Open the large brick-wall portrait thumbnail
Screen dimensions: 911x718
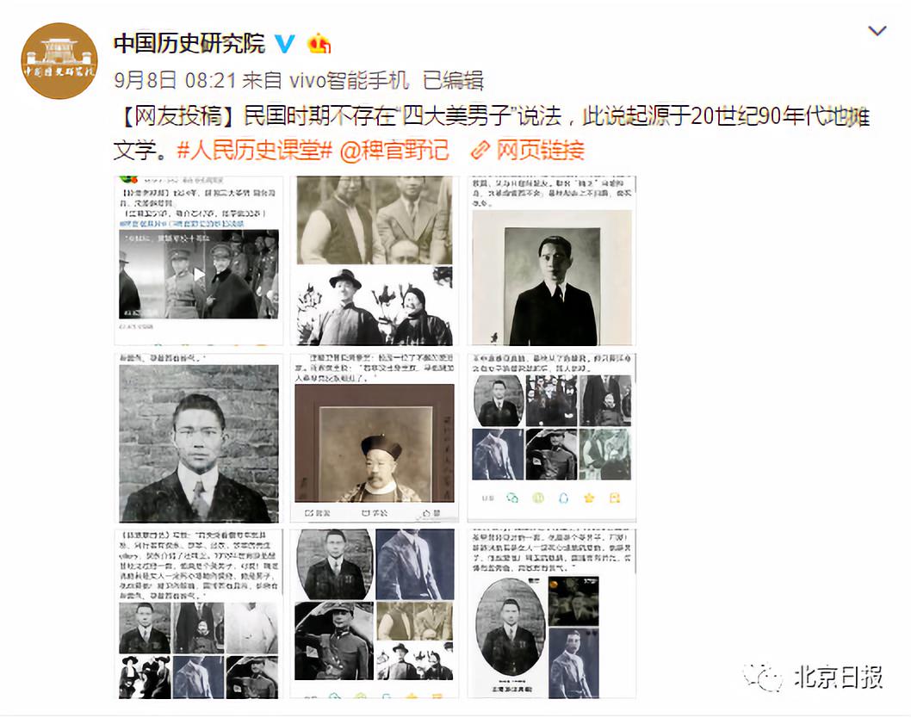click(199, 437)
